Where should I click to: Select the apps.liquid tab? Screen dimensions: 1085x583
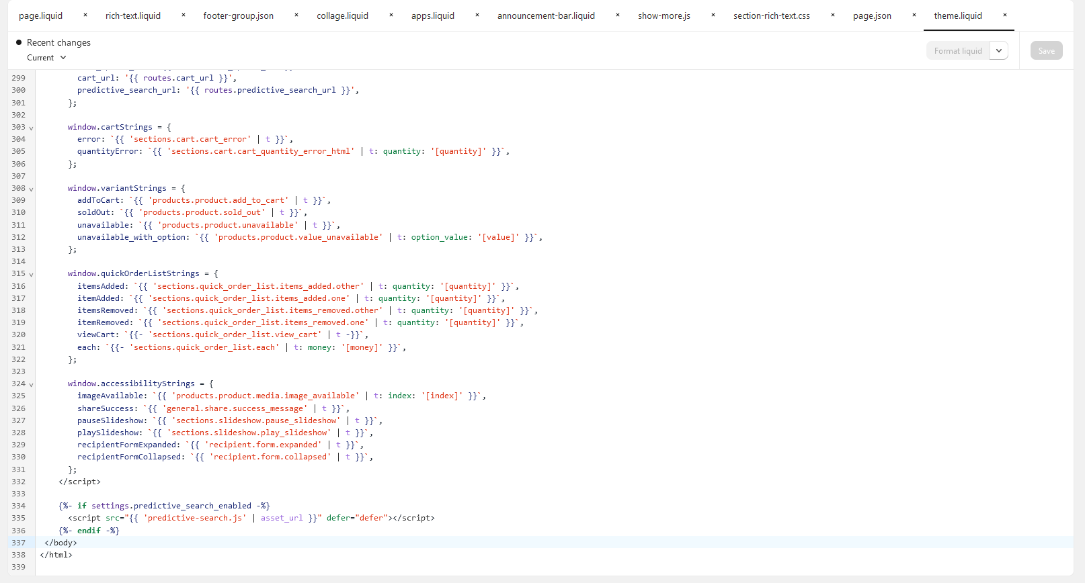[433, 15]
